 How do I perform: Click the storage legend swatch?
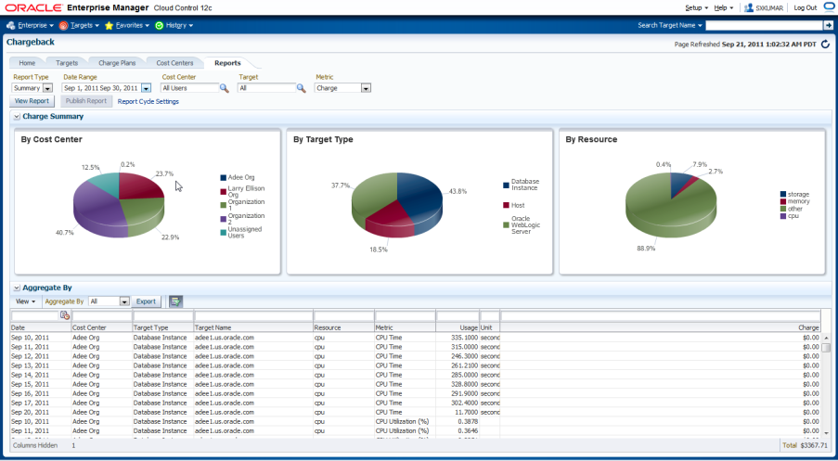click(783, 195)
